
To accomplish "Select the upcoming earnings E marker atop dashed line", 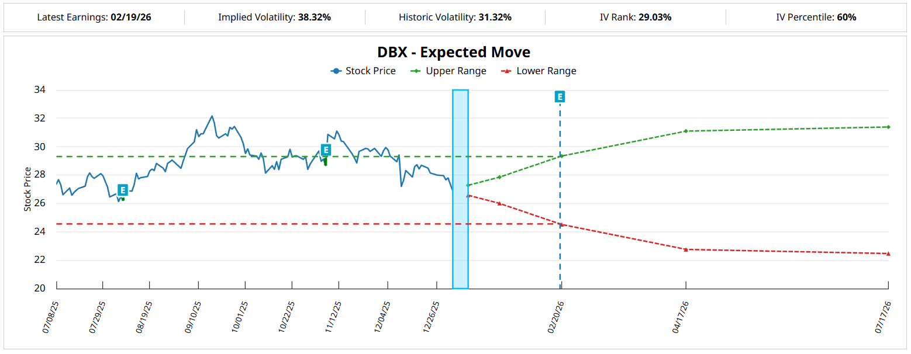I will (x=560, y=97).
